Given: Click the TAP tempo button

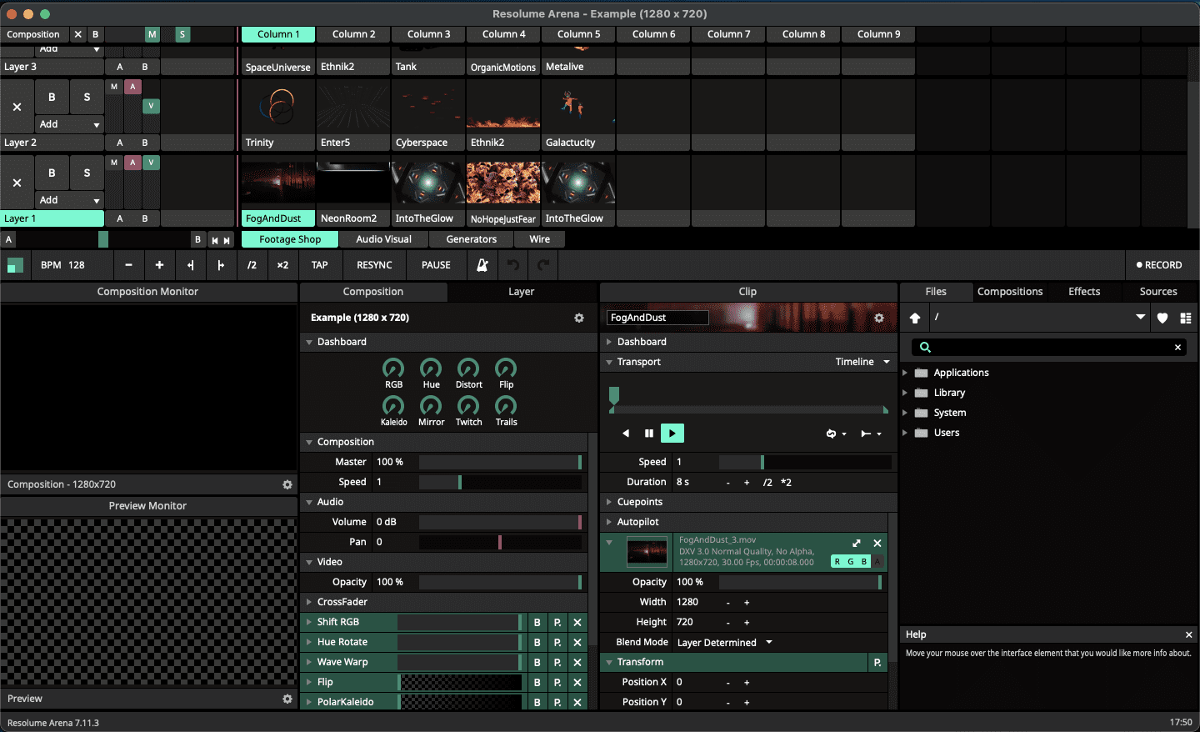Looking at the screenshot, I should pos(320,265).
